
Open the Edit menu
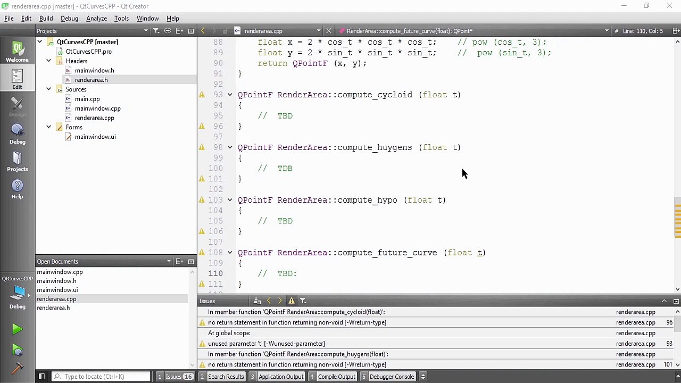point(26,18)
